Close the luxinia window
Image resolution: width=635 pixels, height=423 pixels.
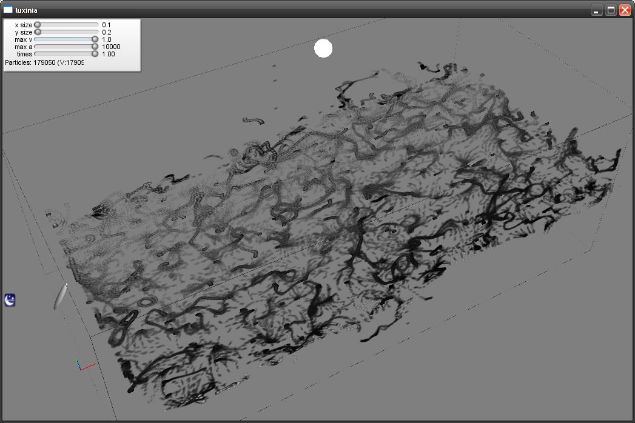(625, 10)
